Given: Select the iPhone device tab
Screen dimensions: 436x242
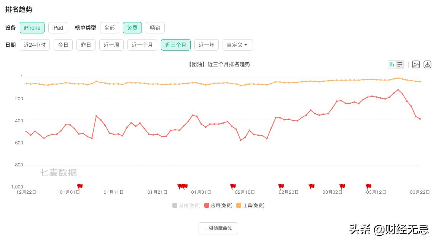Looking at the screenshot, I should [32, 28].
